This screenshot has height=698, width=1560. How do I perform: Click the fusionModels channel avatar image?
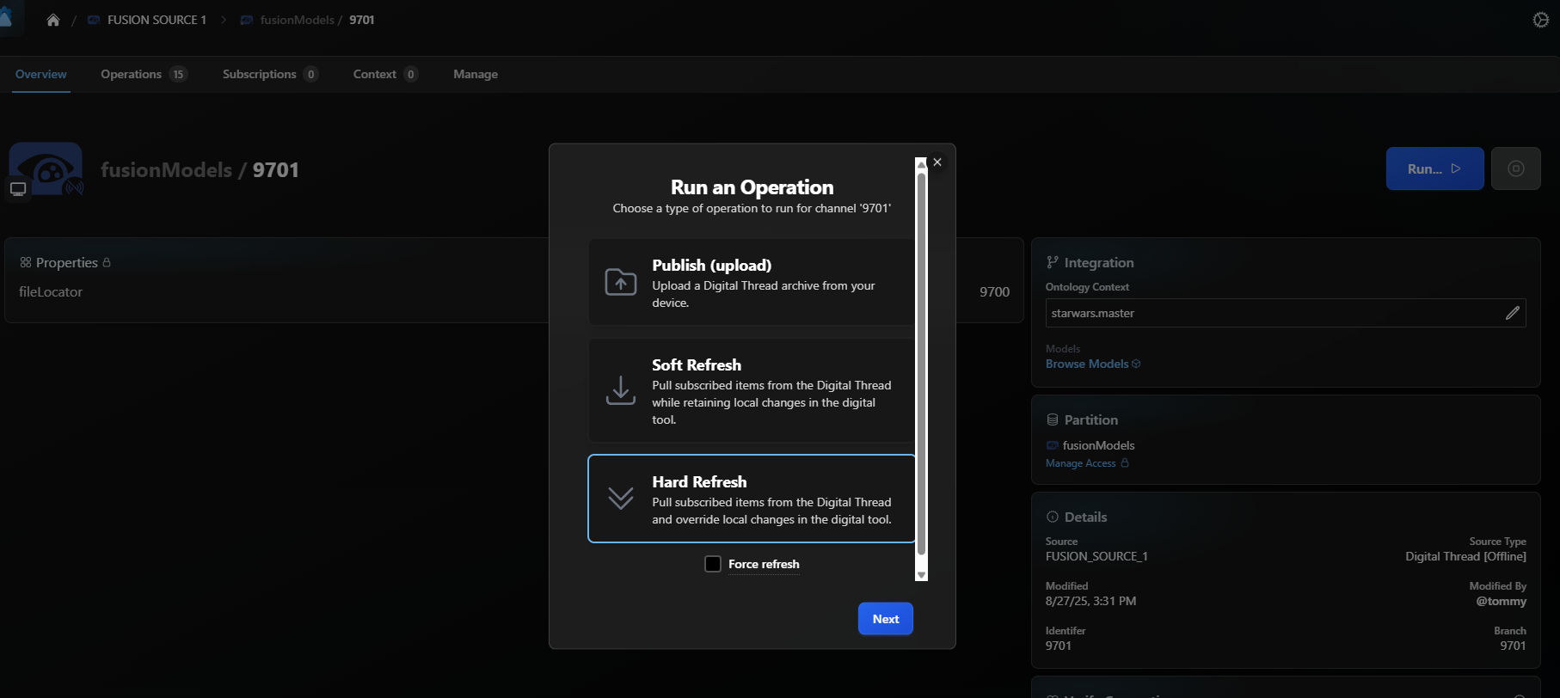click(46, 169)
